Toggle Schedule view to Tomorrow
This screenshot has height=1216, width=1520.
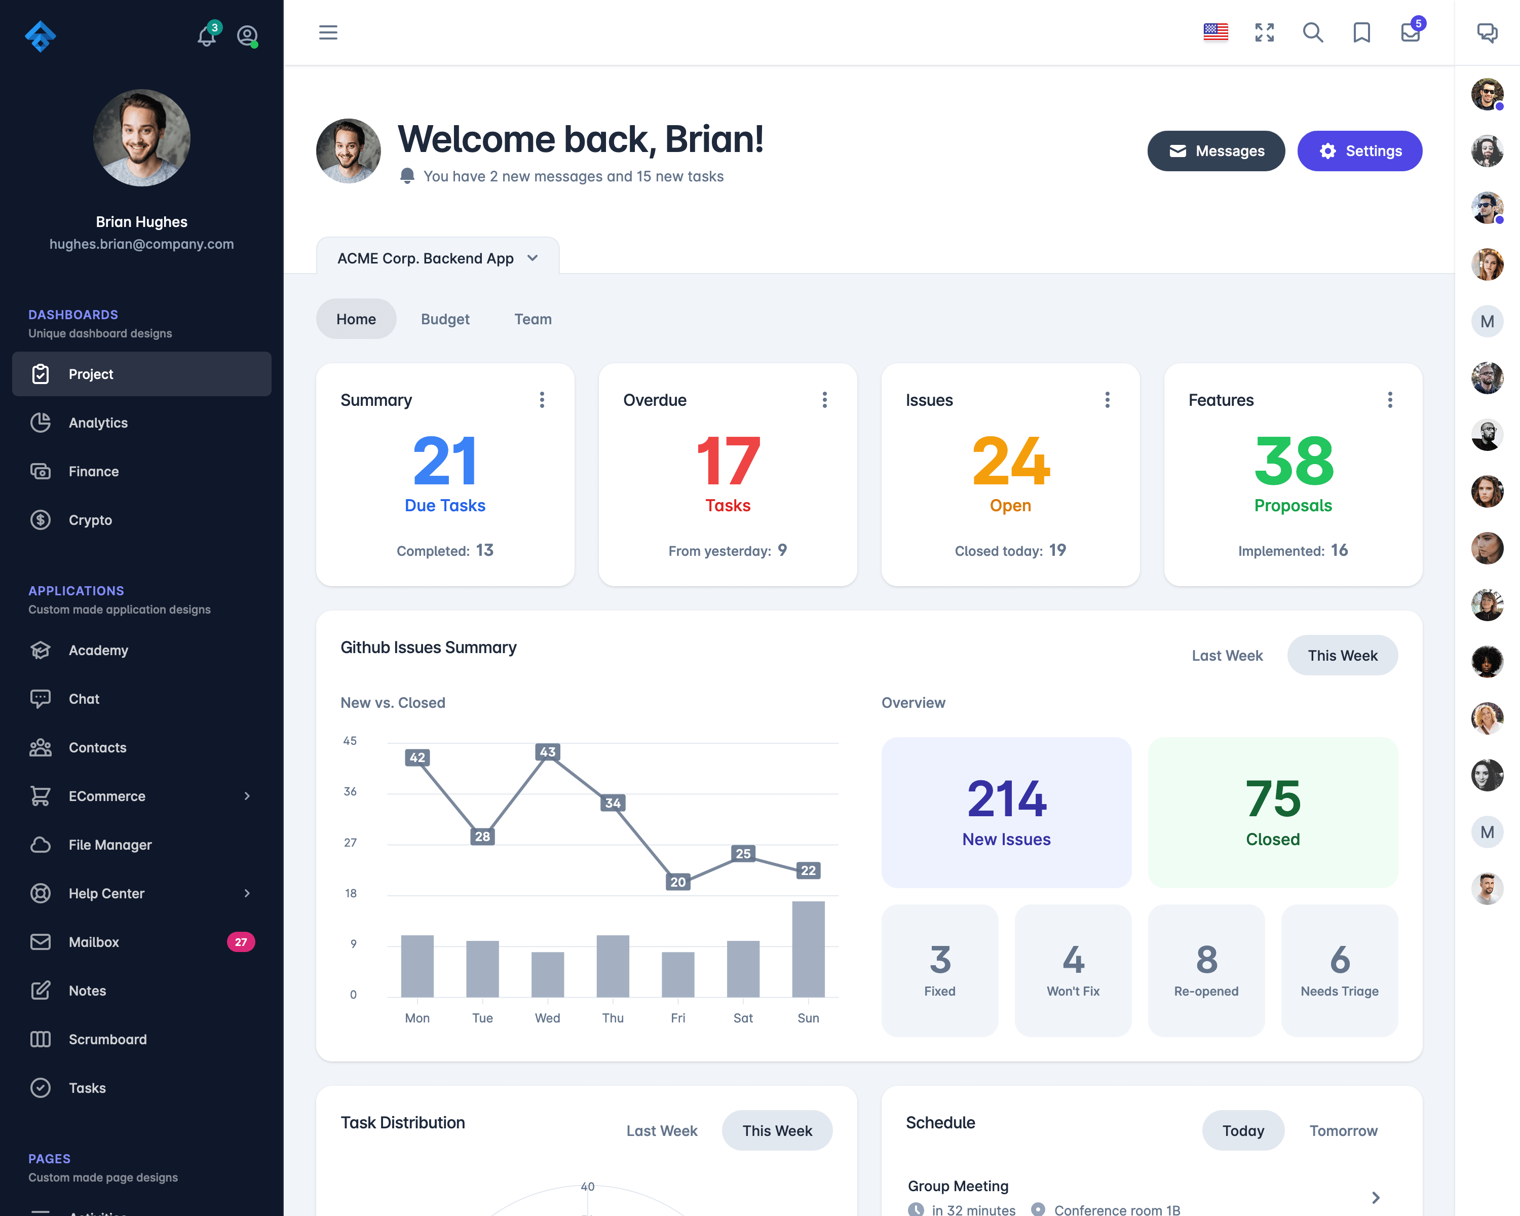(x=1344, y=1129)
